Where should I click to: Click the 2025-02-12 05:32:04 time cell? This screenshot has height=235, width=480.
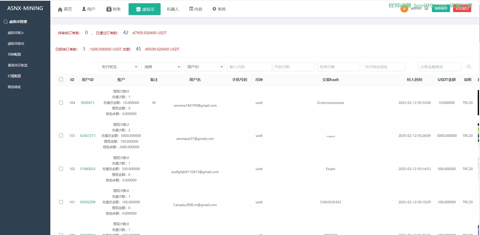pyautogui.click(x=414, y=103)
